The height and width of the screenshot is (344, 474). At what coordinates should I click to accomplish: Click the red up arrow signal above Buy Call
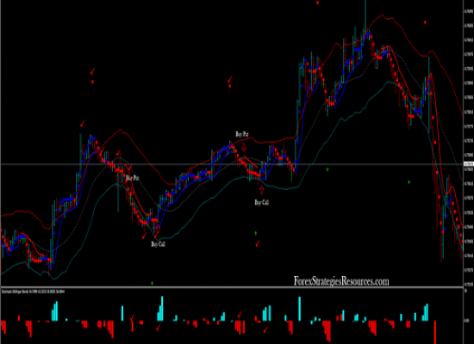tap(262, 190)
